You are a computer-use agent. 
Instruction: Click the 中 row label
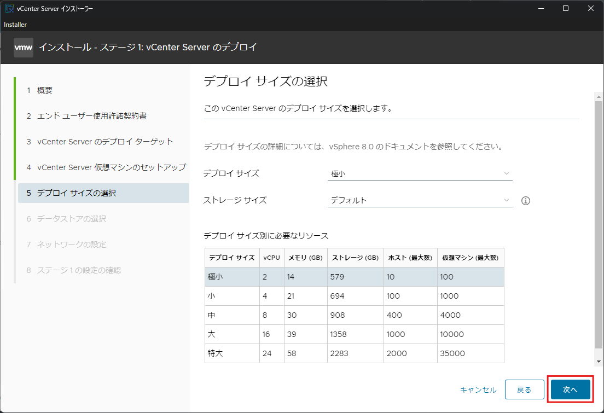click(x=212, y=315)
